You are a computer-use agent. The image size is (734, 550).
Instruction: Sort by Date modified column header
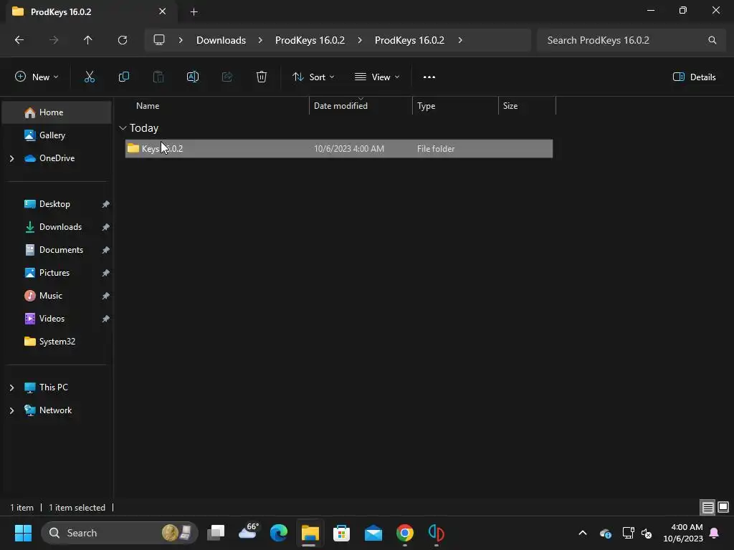[x=340, y=106]
